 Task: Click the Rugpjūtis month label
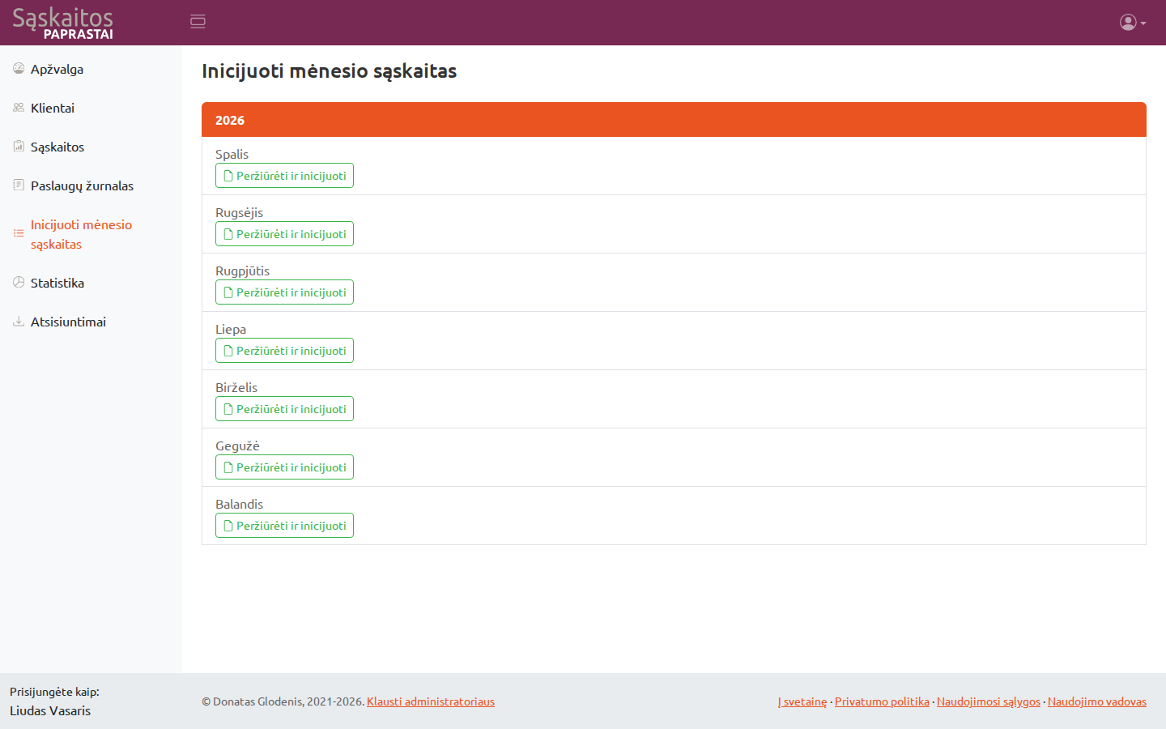[x=242, y=271]
